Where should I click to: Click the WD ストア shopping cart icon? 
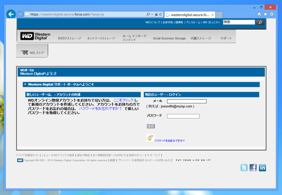[25, 53]
